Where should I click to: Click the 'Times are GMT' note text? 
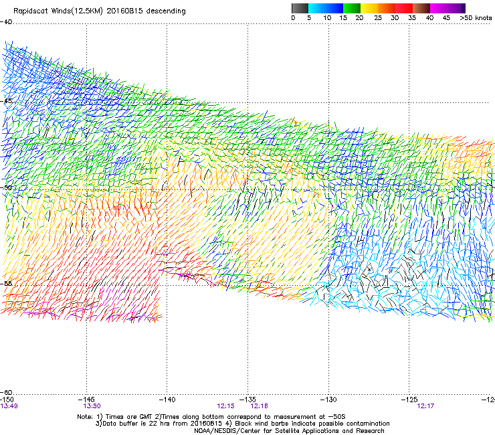[x=129, y=417]
